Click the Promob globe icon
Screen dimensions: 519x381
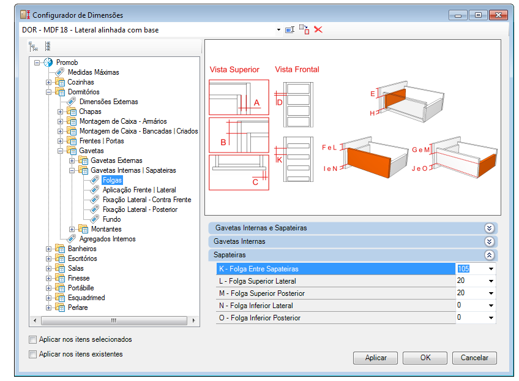click(48, 62)
